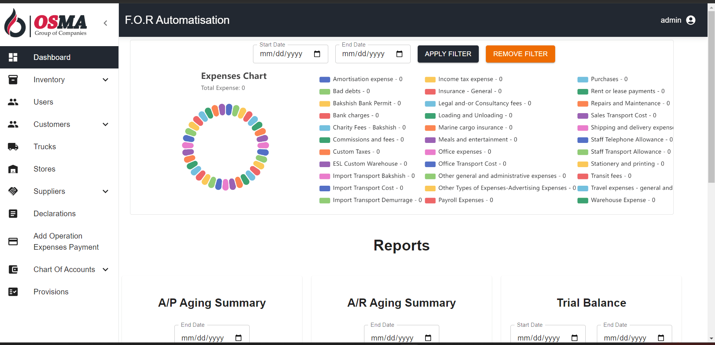Click the Inventory archive icon

pyautogui.click(x=13, y=80)
